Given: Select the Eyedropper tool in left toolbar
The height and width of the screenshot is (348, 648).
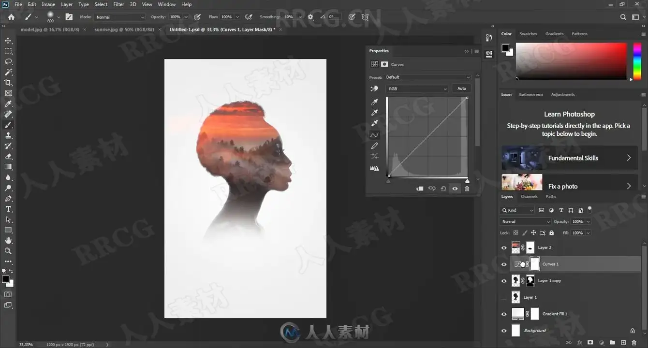Looking at the screenshot, I should [x=8, y=104].
